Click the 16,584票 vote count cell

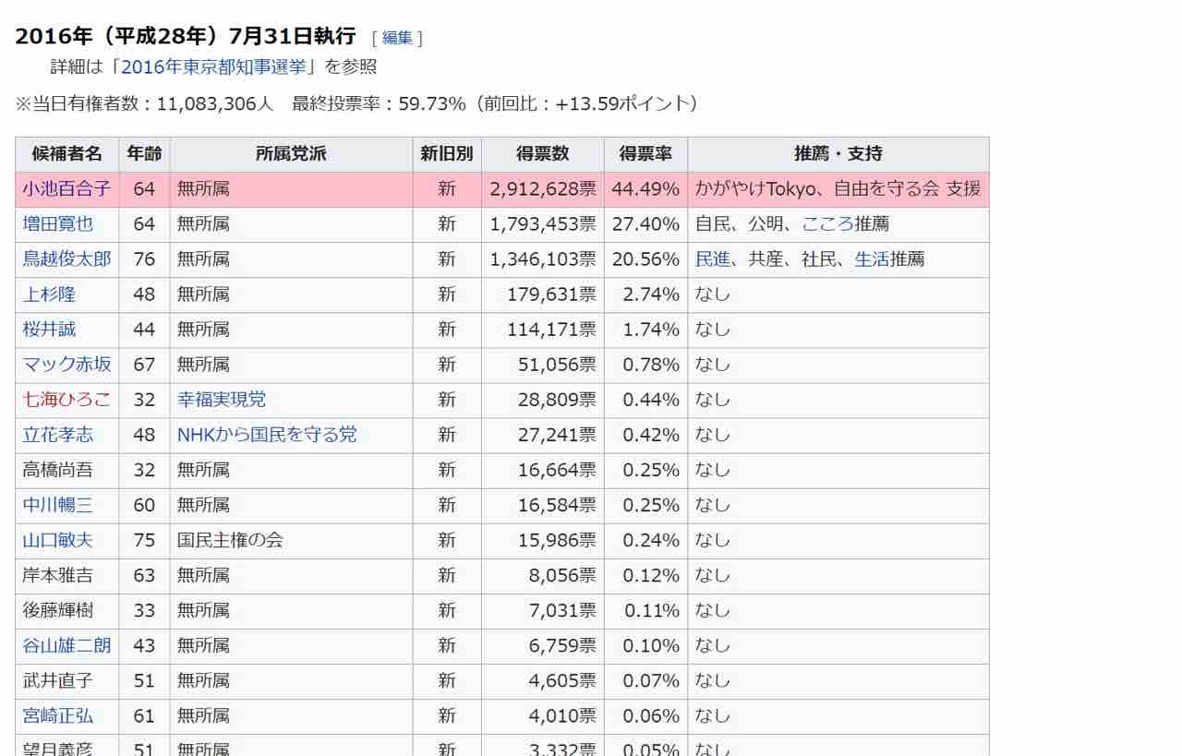pyautogui.click(x=543, y=505)
